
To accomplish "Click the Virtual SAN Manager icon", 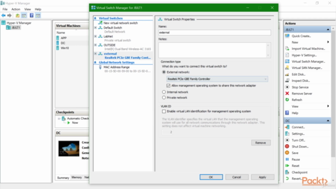I will [x=287, y=68].
